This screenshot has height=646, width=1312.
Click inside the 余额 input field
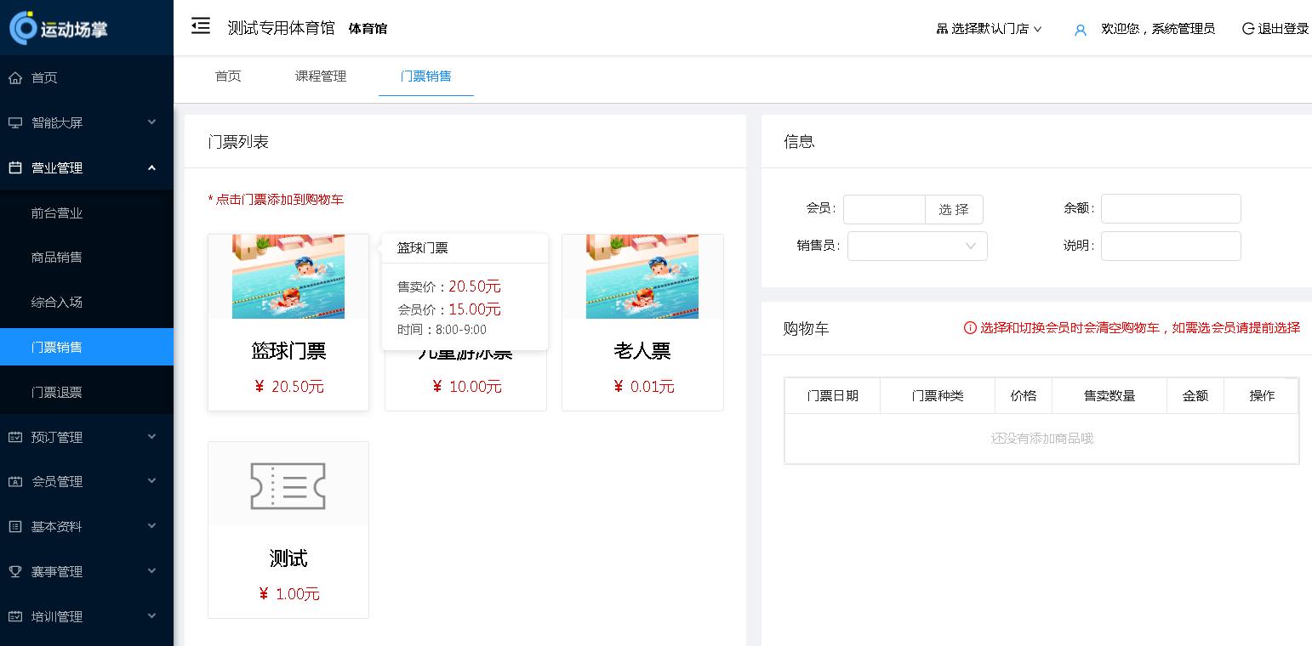[1171, 208]
